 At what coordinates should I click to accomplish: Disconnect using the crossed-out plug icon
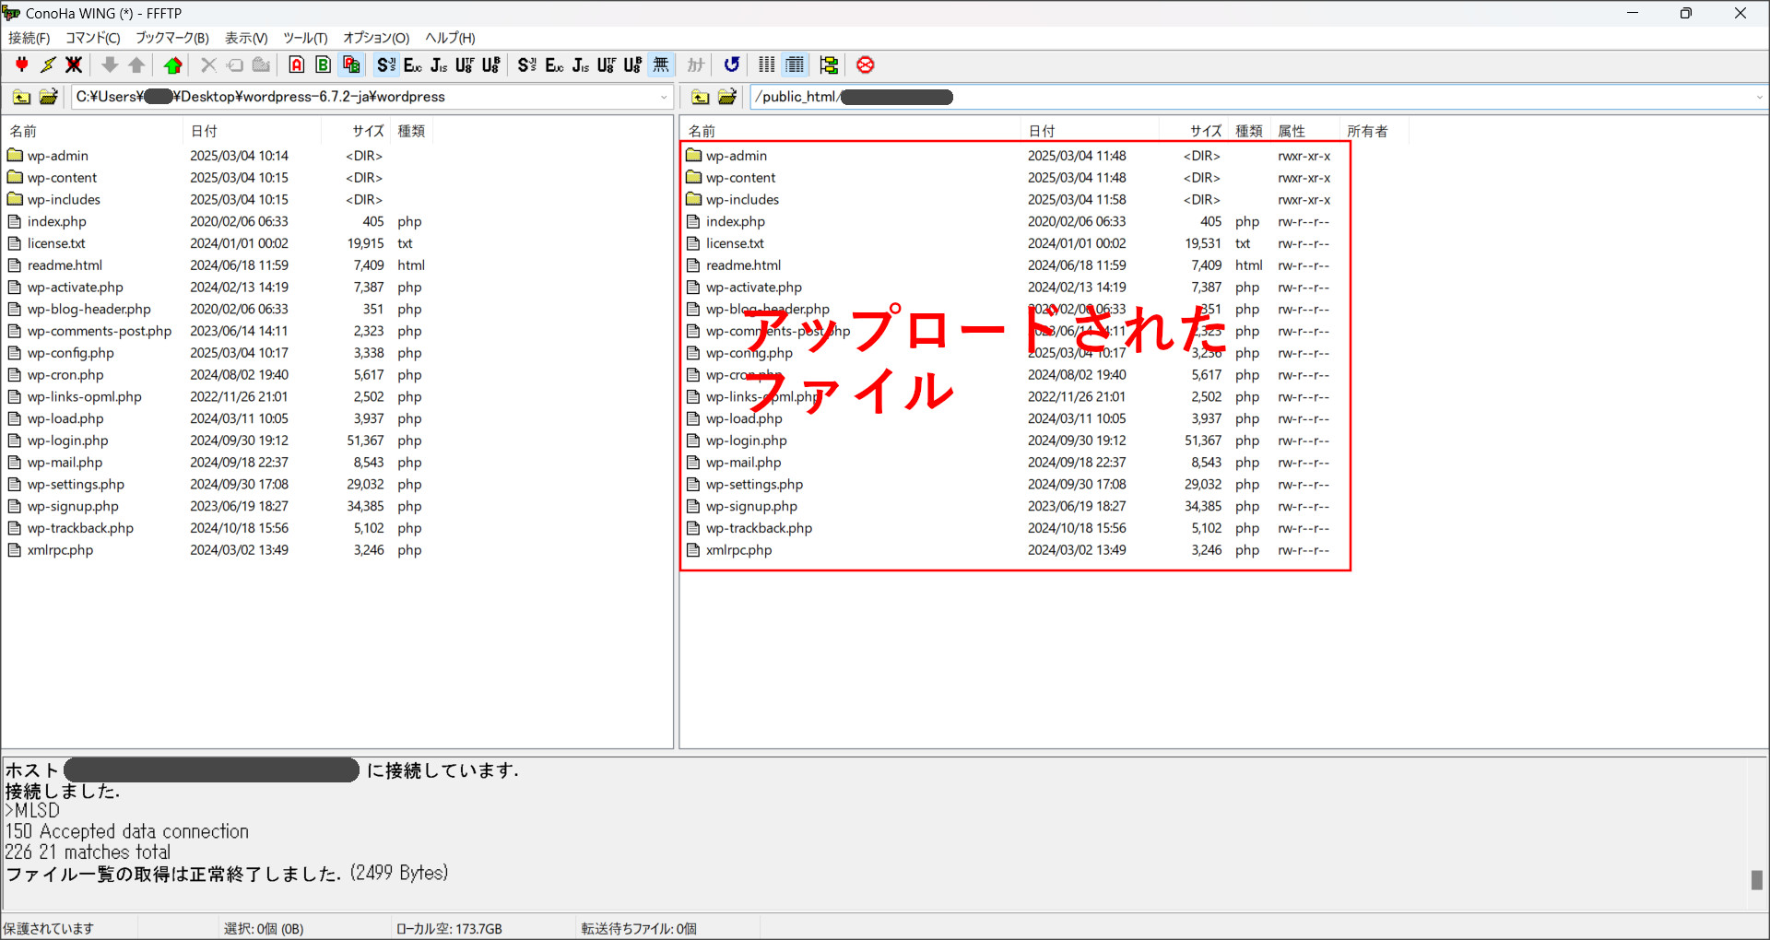point(74,65)
